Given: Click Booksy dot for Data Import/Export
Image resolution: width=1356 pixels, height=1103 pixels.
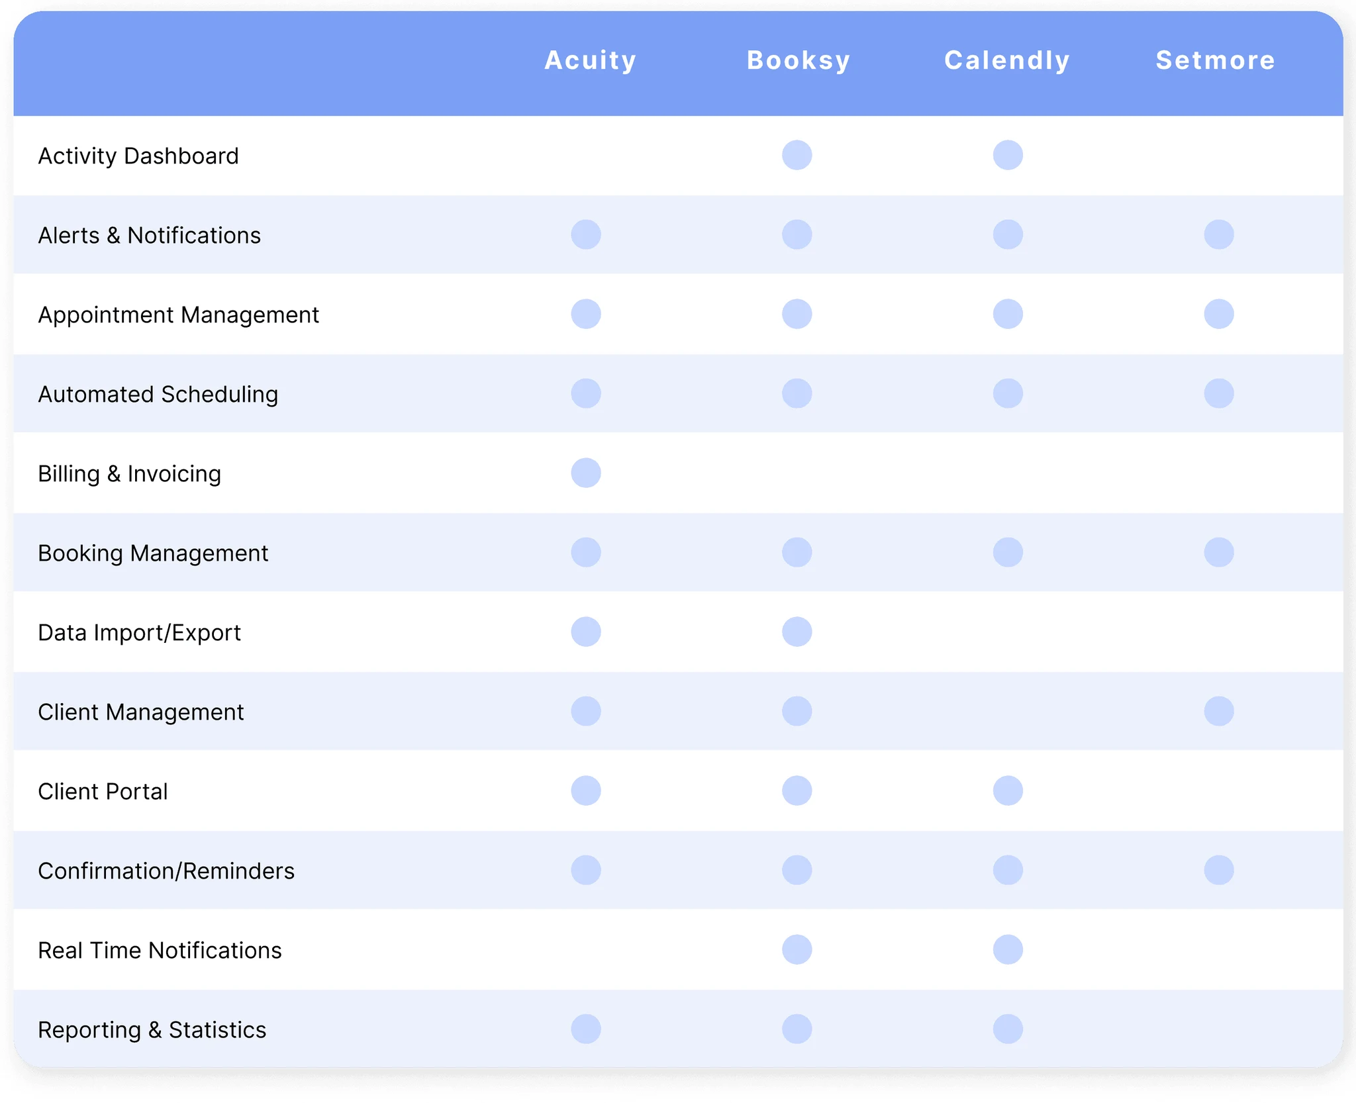Looking at the screenshot, I should coord(797,632).
